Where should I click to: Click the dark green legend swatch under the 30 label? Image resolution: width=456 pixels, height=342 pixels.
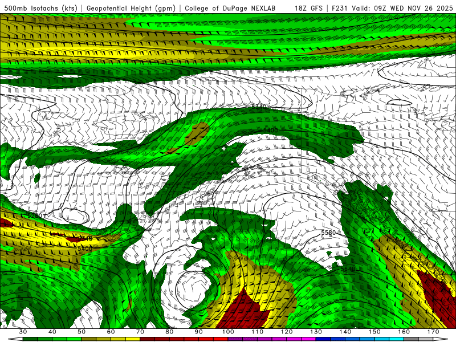(x=30, y=339)
